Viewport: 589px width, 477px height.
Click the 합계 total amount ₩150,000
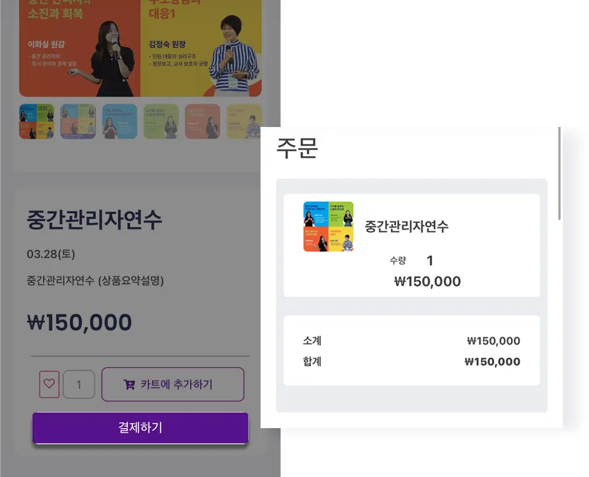(x=492, y=362)
